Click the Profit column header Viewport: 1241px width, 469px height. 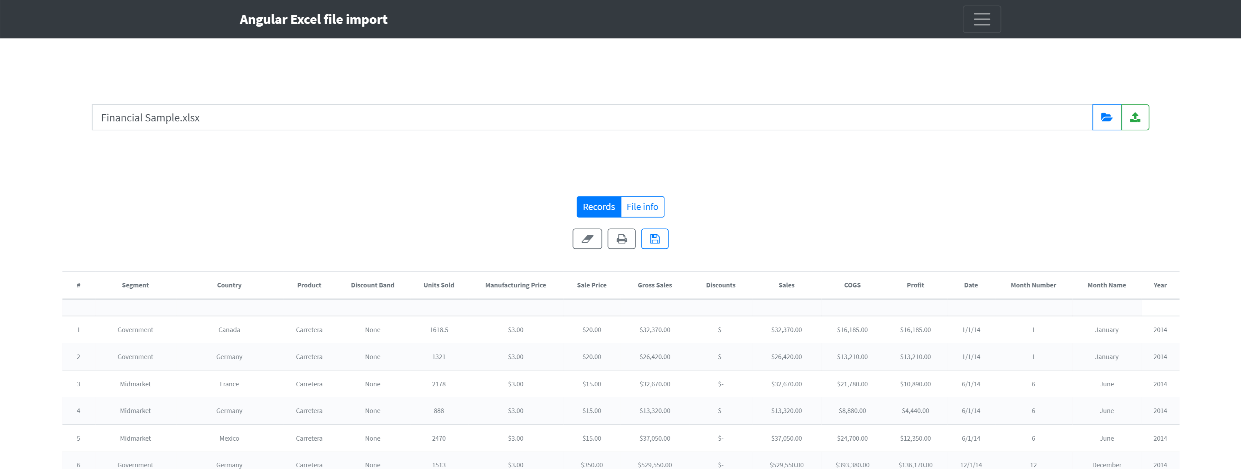pos(915,285)
